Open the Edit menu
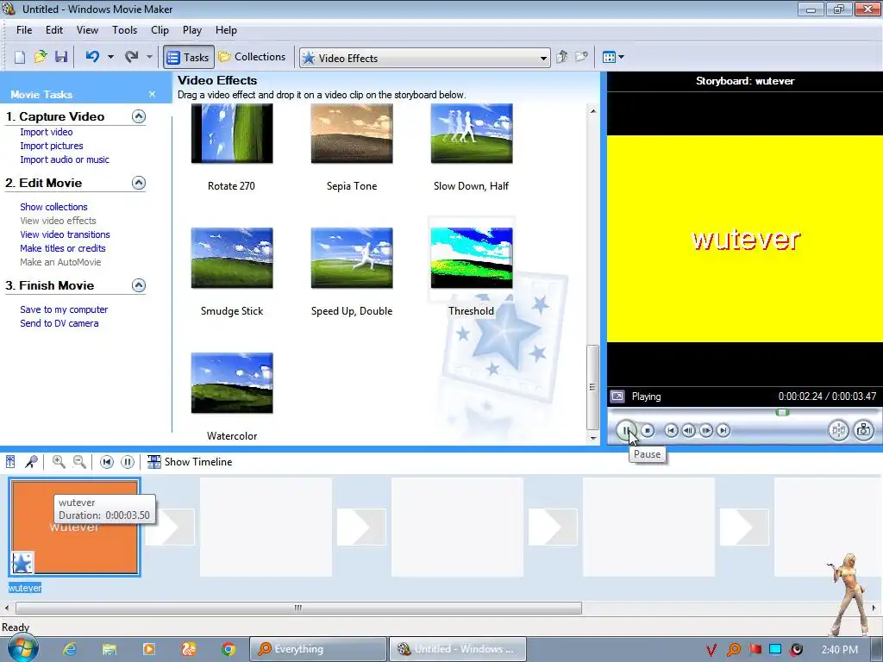883x662 pixels. tap(54, 30)
